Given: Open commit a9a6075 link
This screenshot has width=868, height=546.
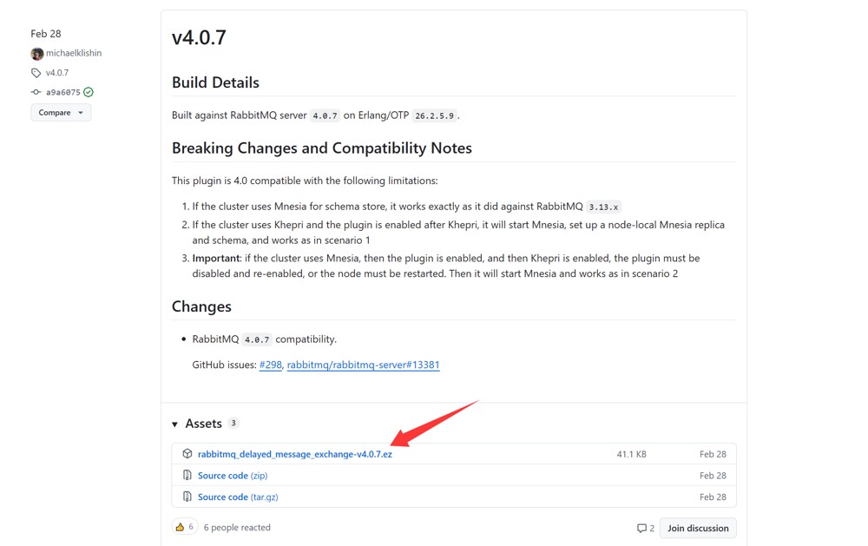Looking at the screenshot, I should point(63,93).
